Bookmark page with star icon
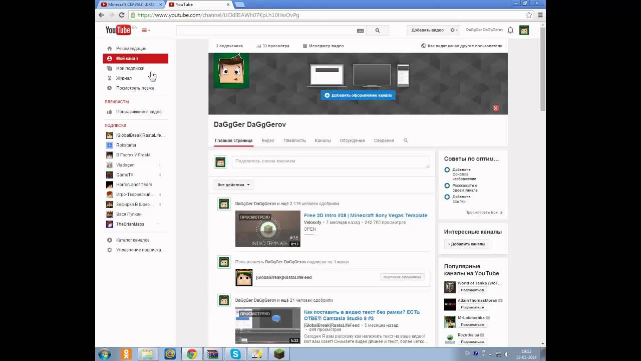 529,15
